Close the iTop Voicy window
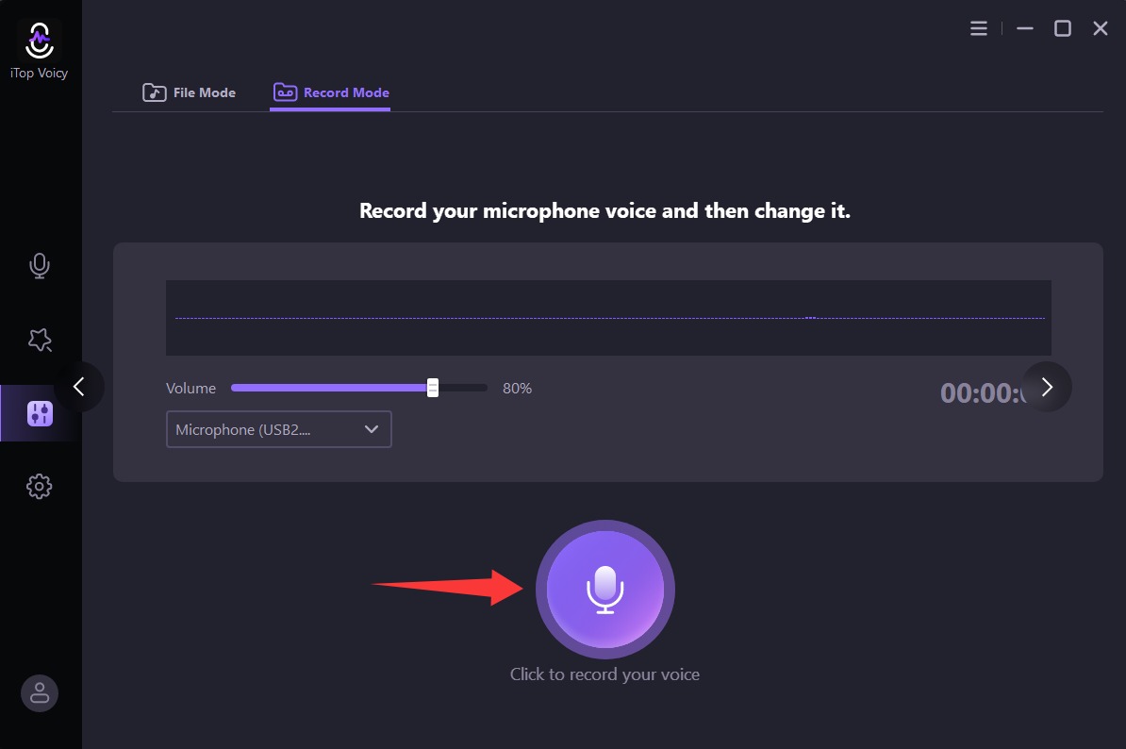1126x749 pixels. (x=1100, y=28)
